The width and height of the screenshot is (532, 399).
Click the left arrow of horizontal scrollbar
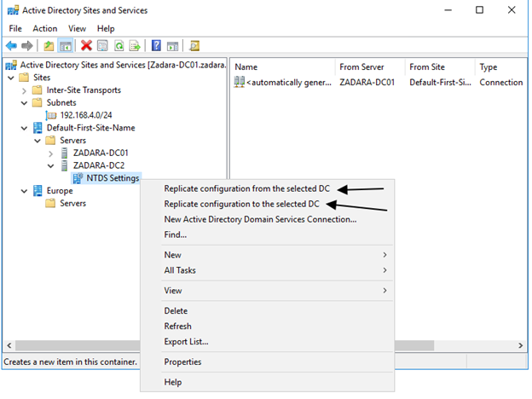tap(9, 345)
